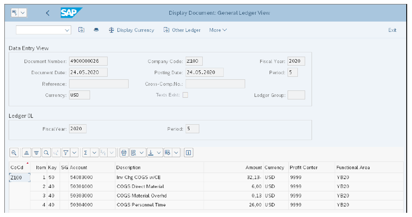412x217 pixels.
Task: Navigate back with the back arrow
Action: point(47,13)
